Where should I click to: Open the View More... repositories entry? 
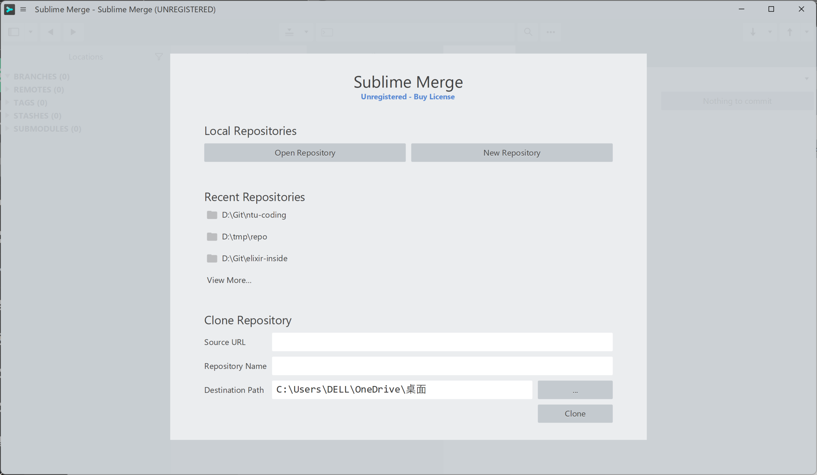coord(229,280)
